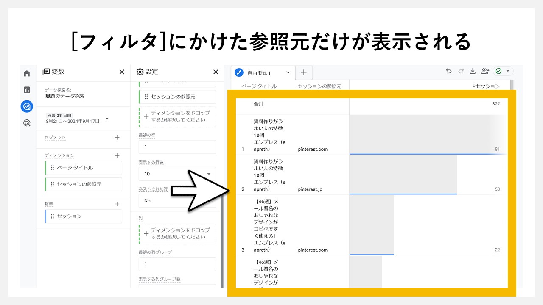Click the gear icon beside 設定
The height and width of the screenshot is (305, 543).
click(140, 72)
